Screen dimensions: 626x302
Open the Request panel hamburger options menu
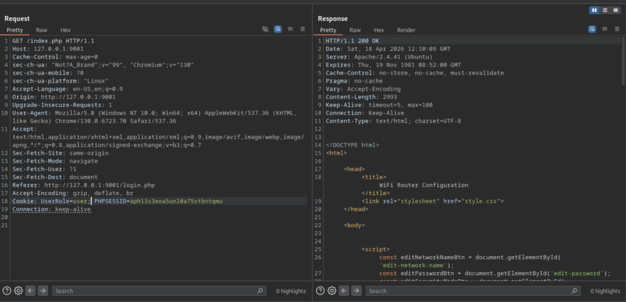(x=303, y=29)
